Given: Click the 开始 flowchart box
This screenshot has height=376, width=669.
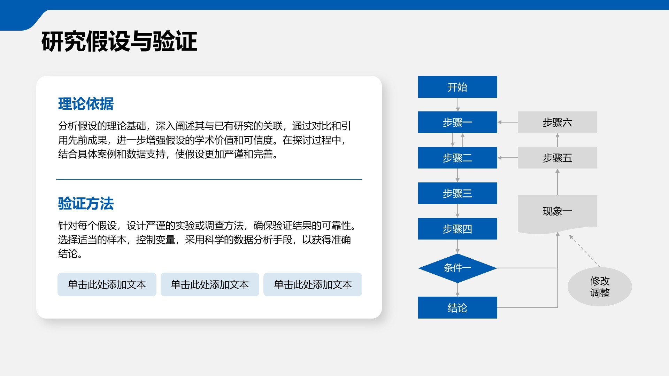Looking at the screenshot, I should pos(457,87).
